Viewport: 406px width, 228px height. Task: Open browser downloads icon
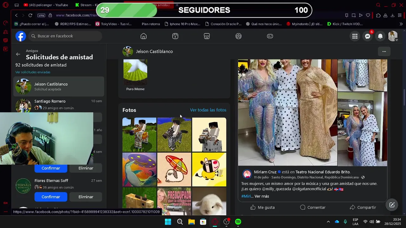coord(392,15)
